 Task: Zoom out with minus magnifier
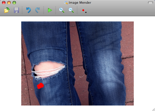tap(71, 10)
